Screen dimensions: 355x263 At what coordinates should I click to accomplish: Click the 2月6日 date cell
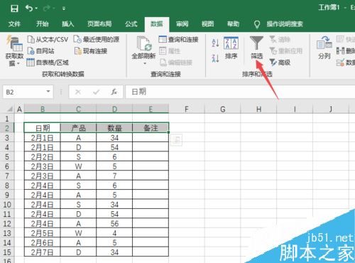click(x=43, y=242)
